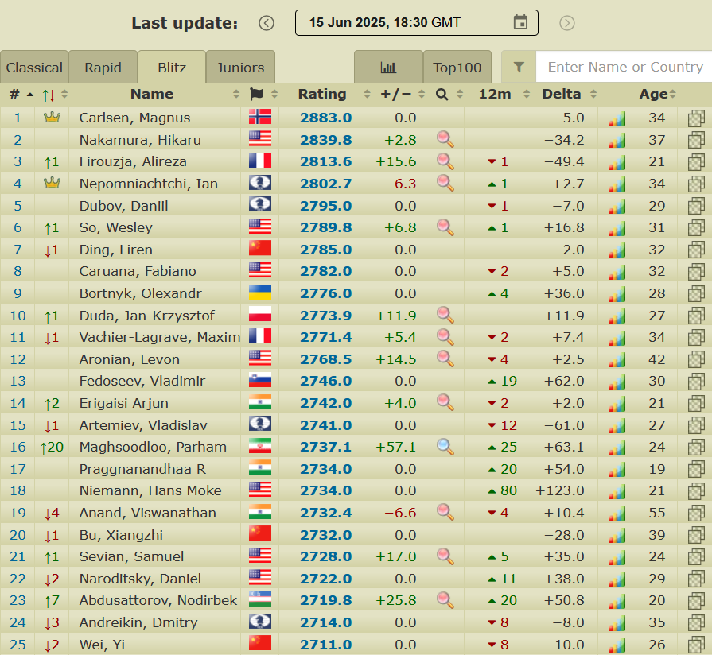Image resolution: width=712 pixels, height=655 pixels.
Task: Sort by rank change arrows column
Action: pos(54,95)
